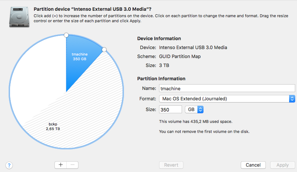The width and height of the screenshot is (297, 172).
Task: Click the Revert button
Action: click(171, 165)
